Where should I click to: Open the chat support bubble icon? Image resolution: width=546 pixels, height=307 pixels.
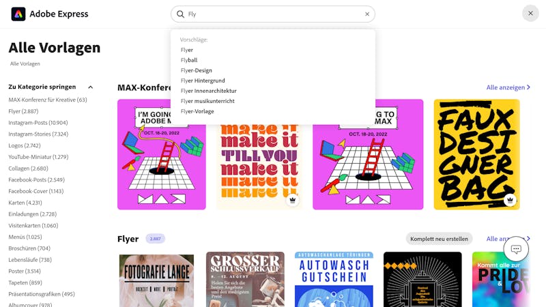coord(516,249)
